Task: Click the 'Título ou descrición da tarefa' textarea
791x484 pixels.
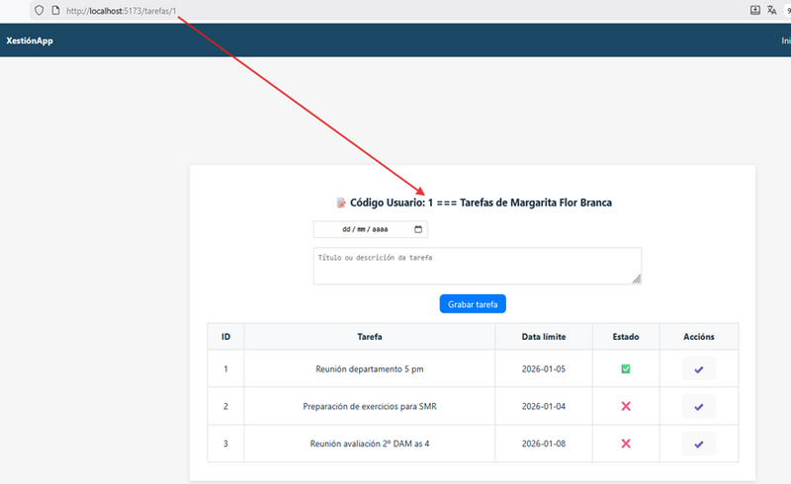Action: pos(478,266)
